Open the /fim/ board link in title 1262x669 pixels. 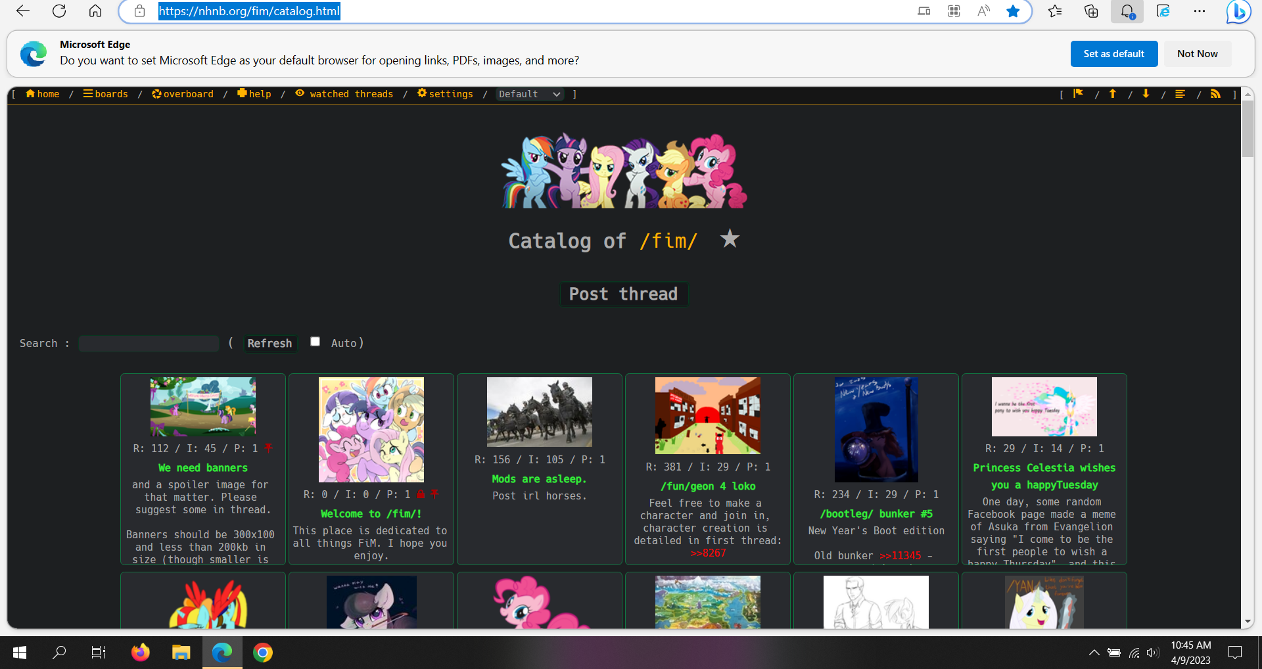(x=668, y=241)
